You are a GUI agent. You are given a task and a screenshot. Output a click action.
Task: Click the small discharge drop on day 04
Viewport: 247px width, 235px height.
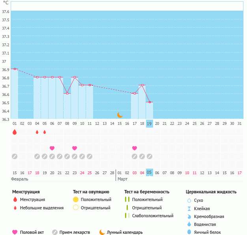click(x=37, y=132)
